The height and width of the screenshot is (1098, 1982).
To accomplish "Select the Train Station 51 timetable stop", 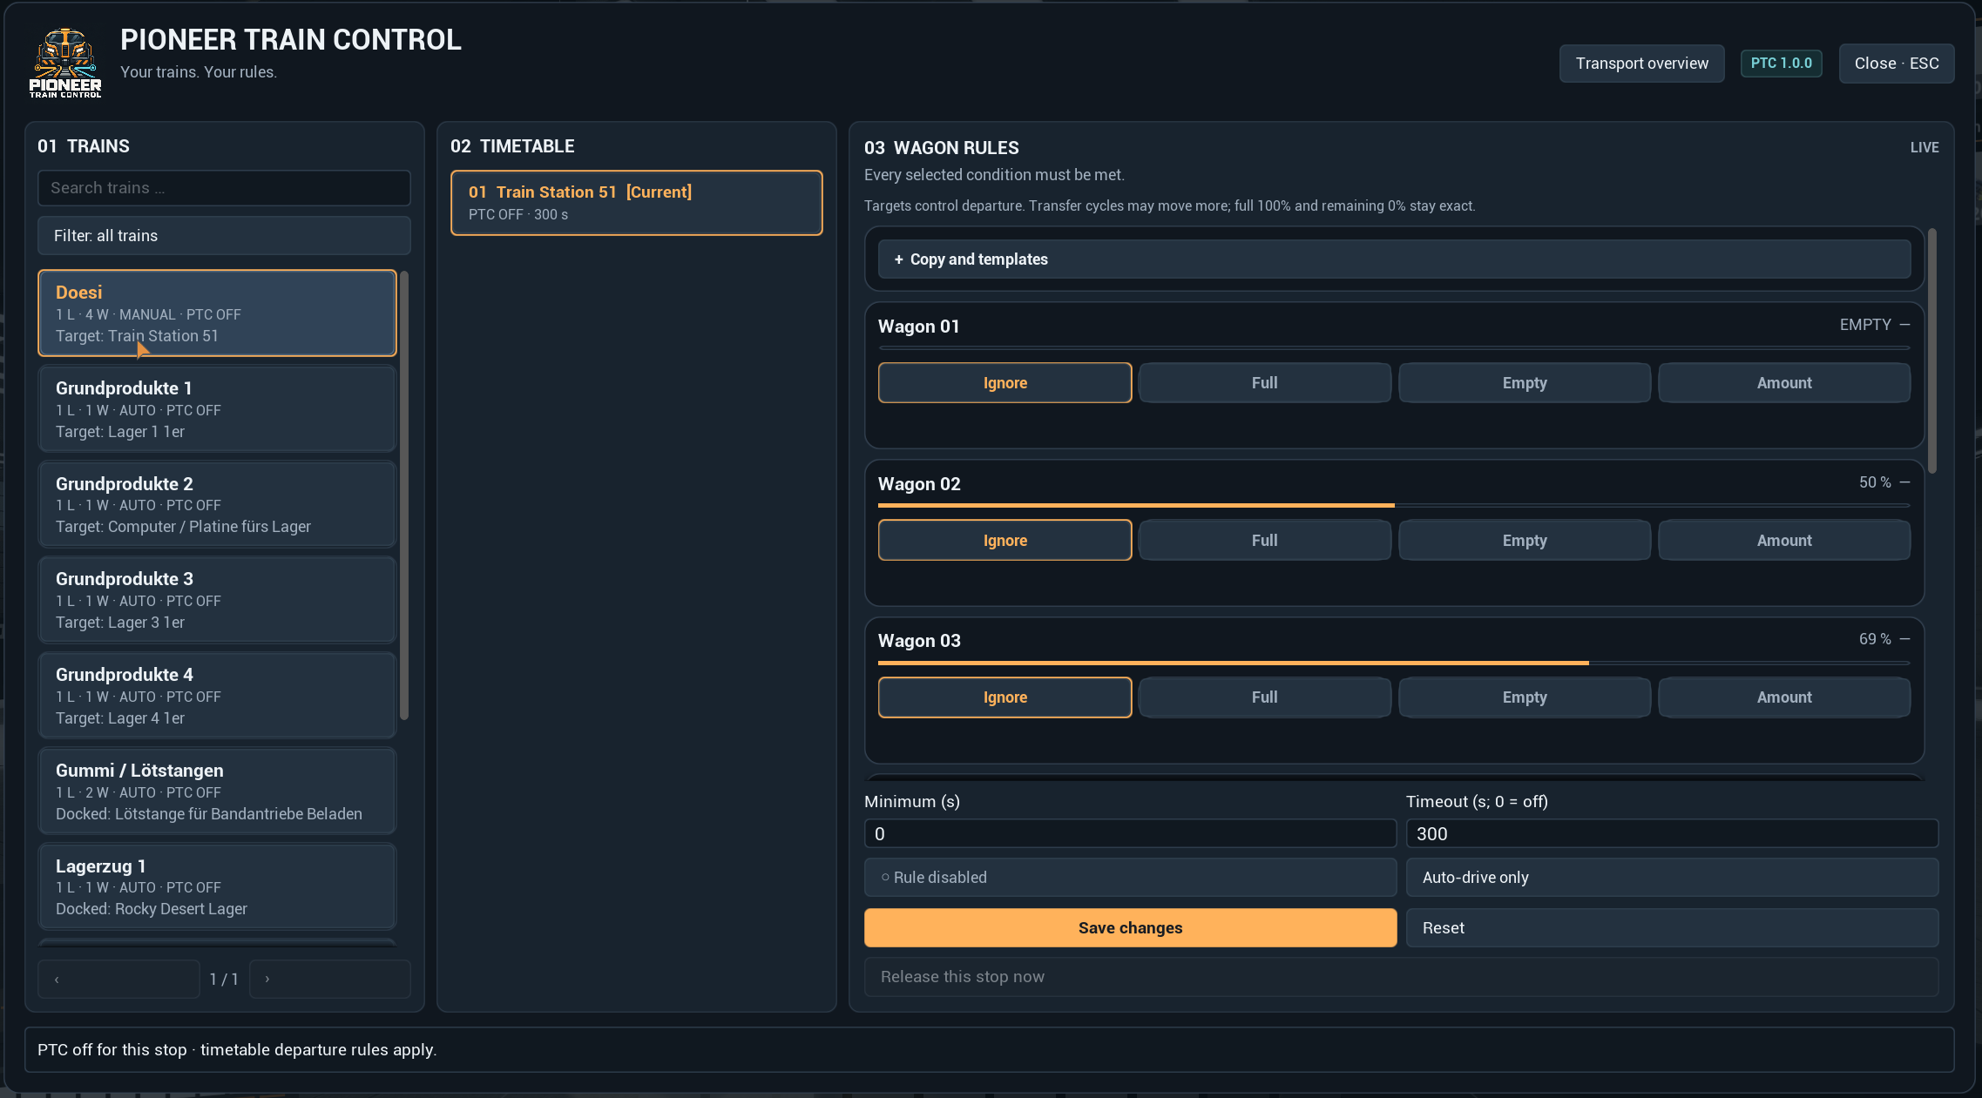I will tap(636, 203).
